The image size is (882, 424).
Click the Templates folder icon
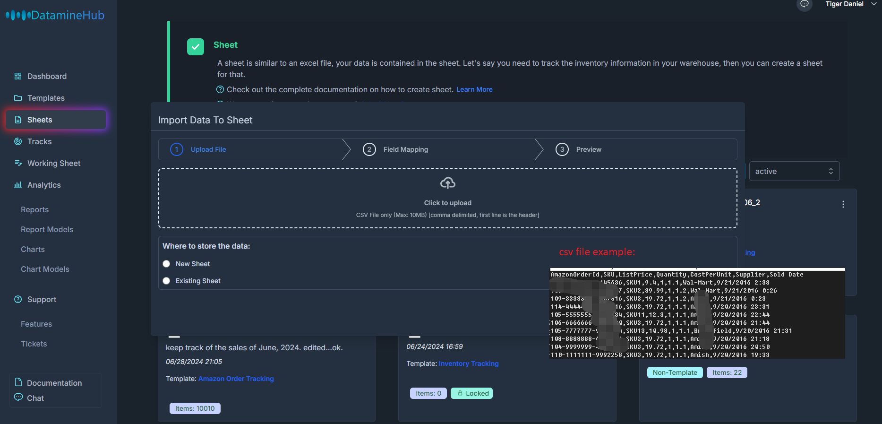18,98
